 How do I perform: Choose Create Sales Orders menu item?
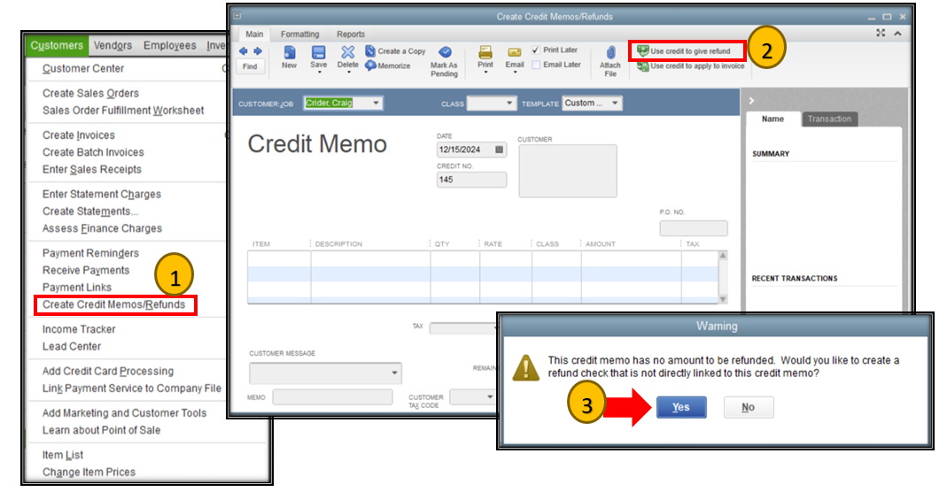(90, 94)
